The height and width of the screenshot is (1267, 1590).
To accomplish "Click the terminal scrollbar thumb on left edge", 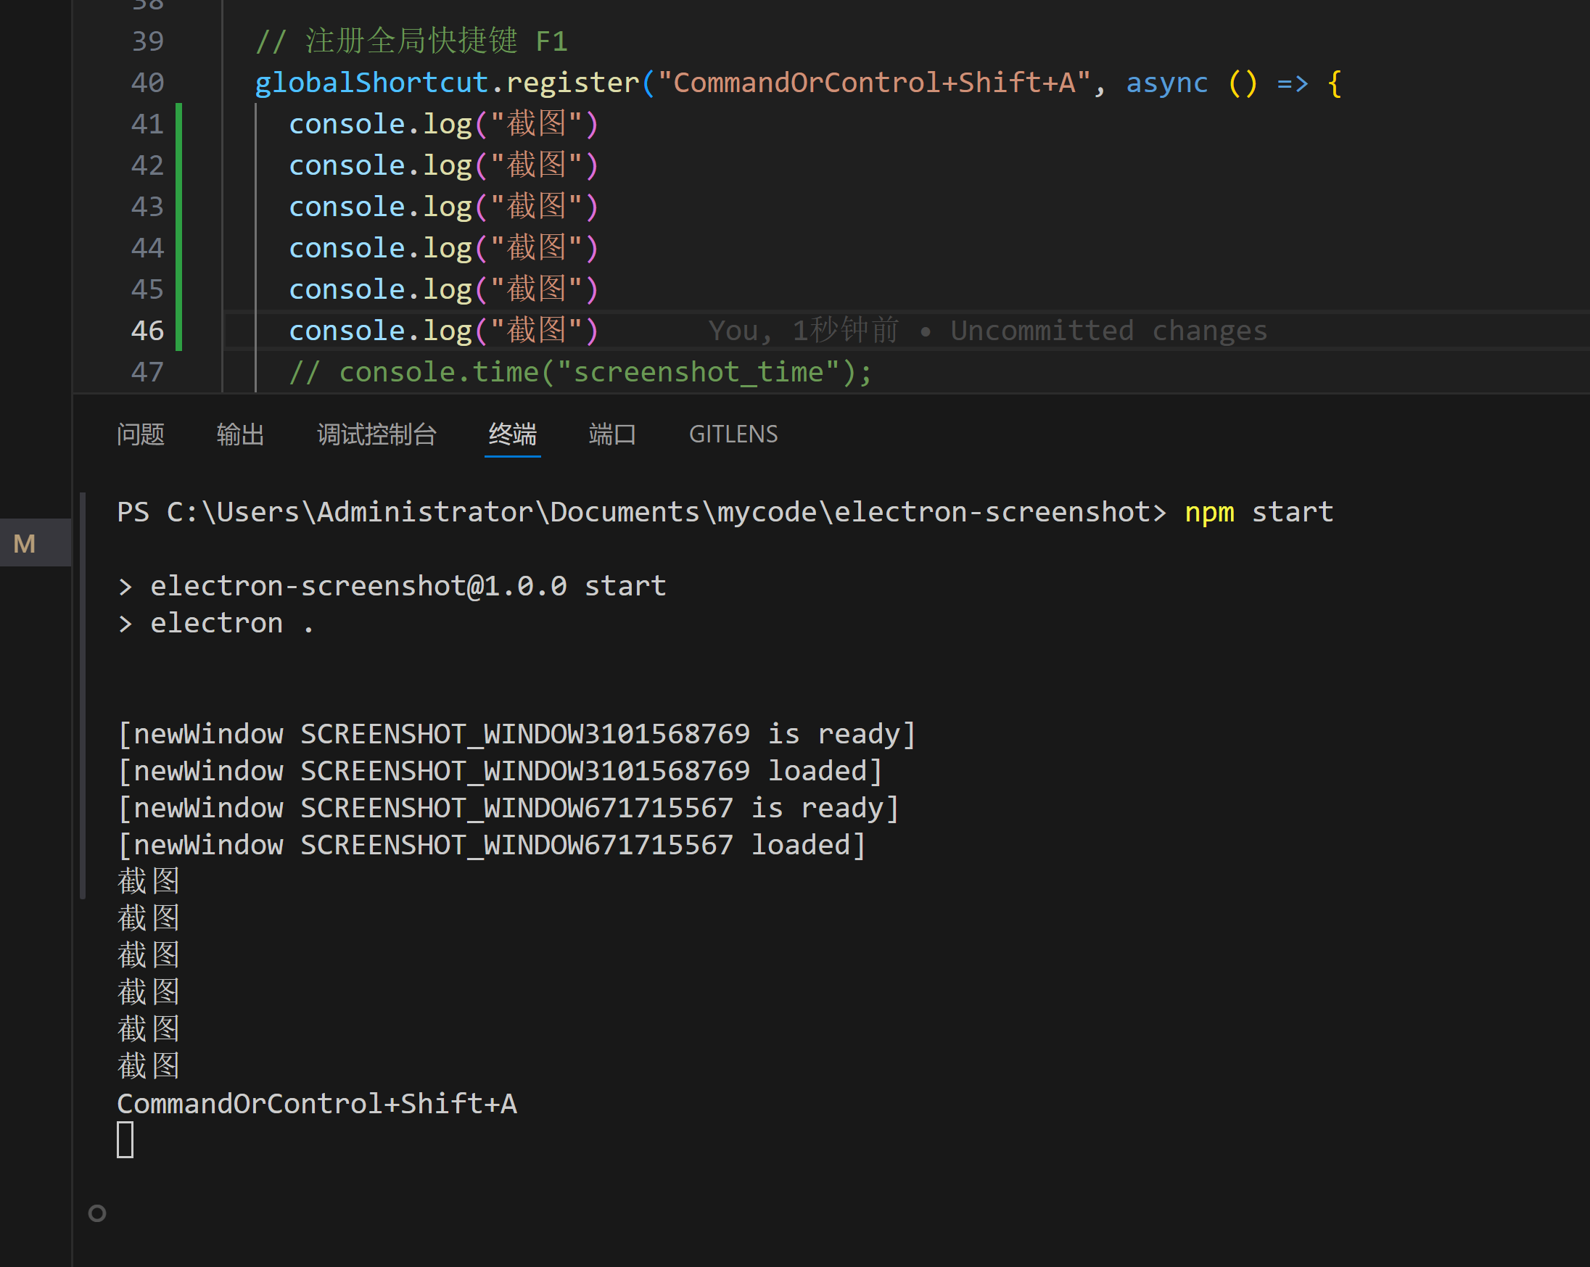I will (83, 696).
